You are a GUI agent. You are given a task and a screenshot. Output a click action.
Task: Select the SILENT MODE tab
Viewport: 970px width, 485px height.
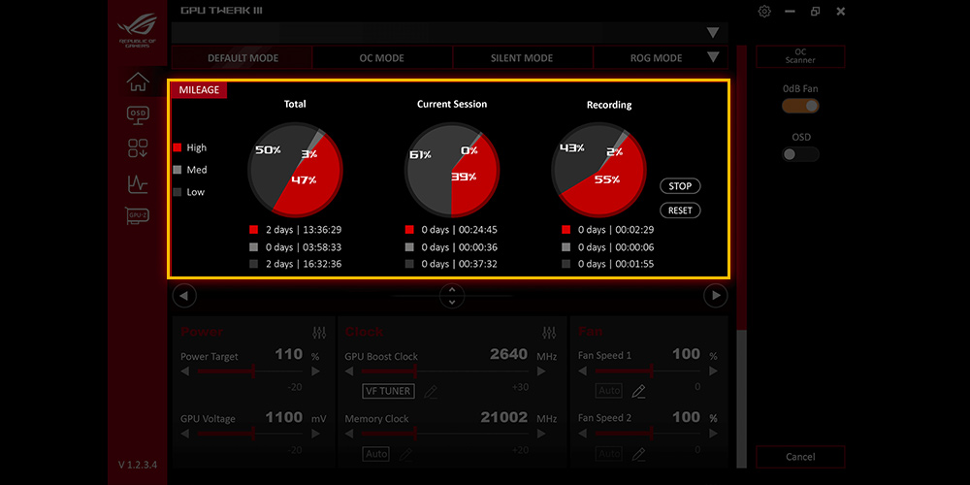pos(522,58)
